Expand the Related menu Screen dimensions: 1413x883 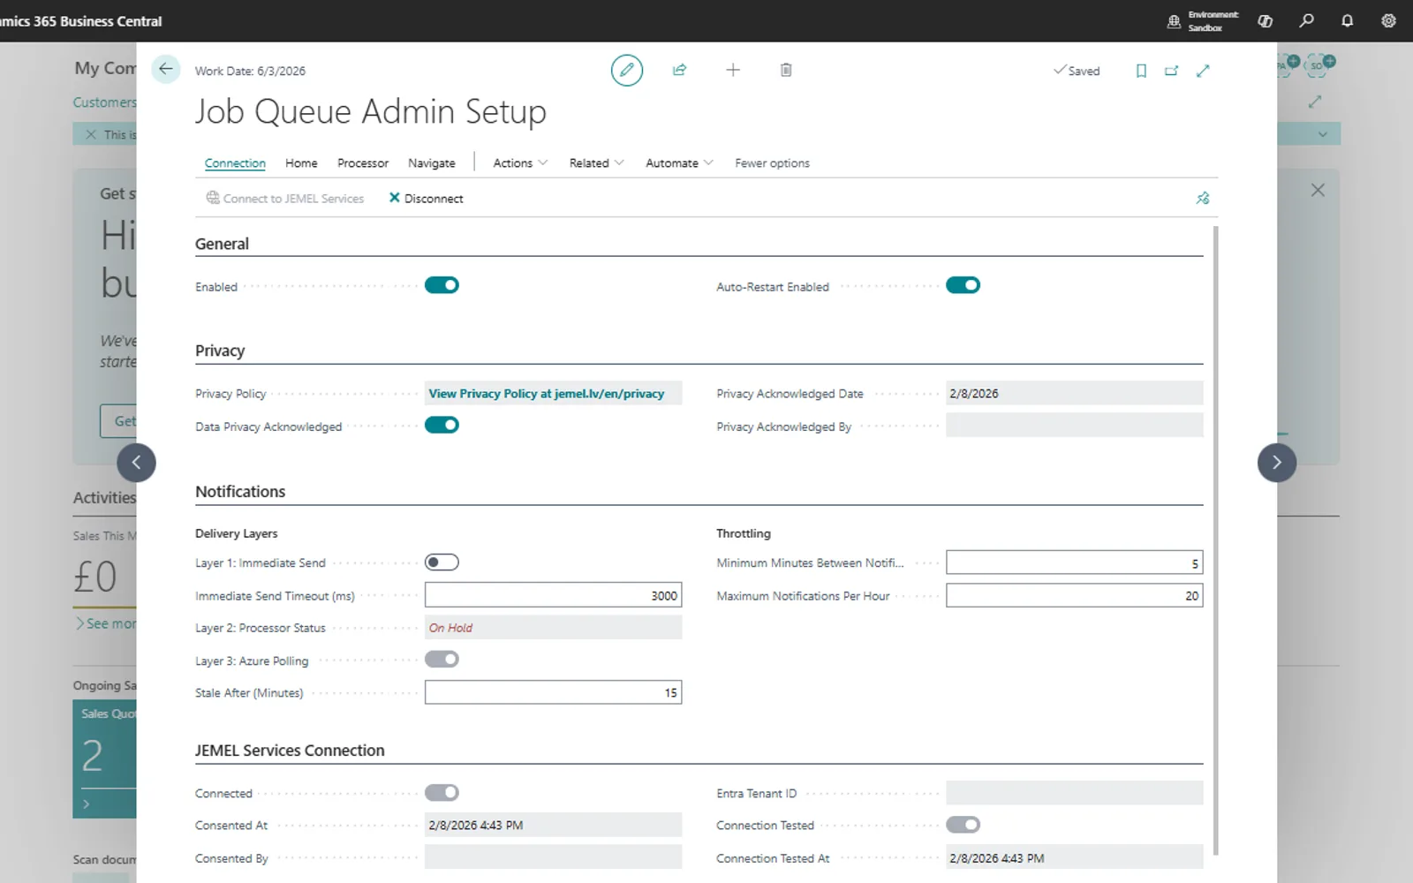(x=596, y=163)
